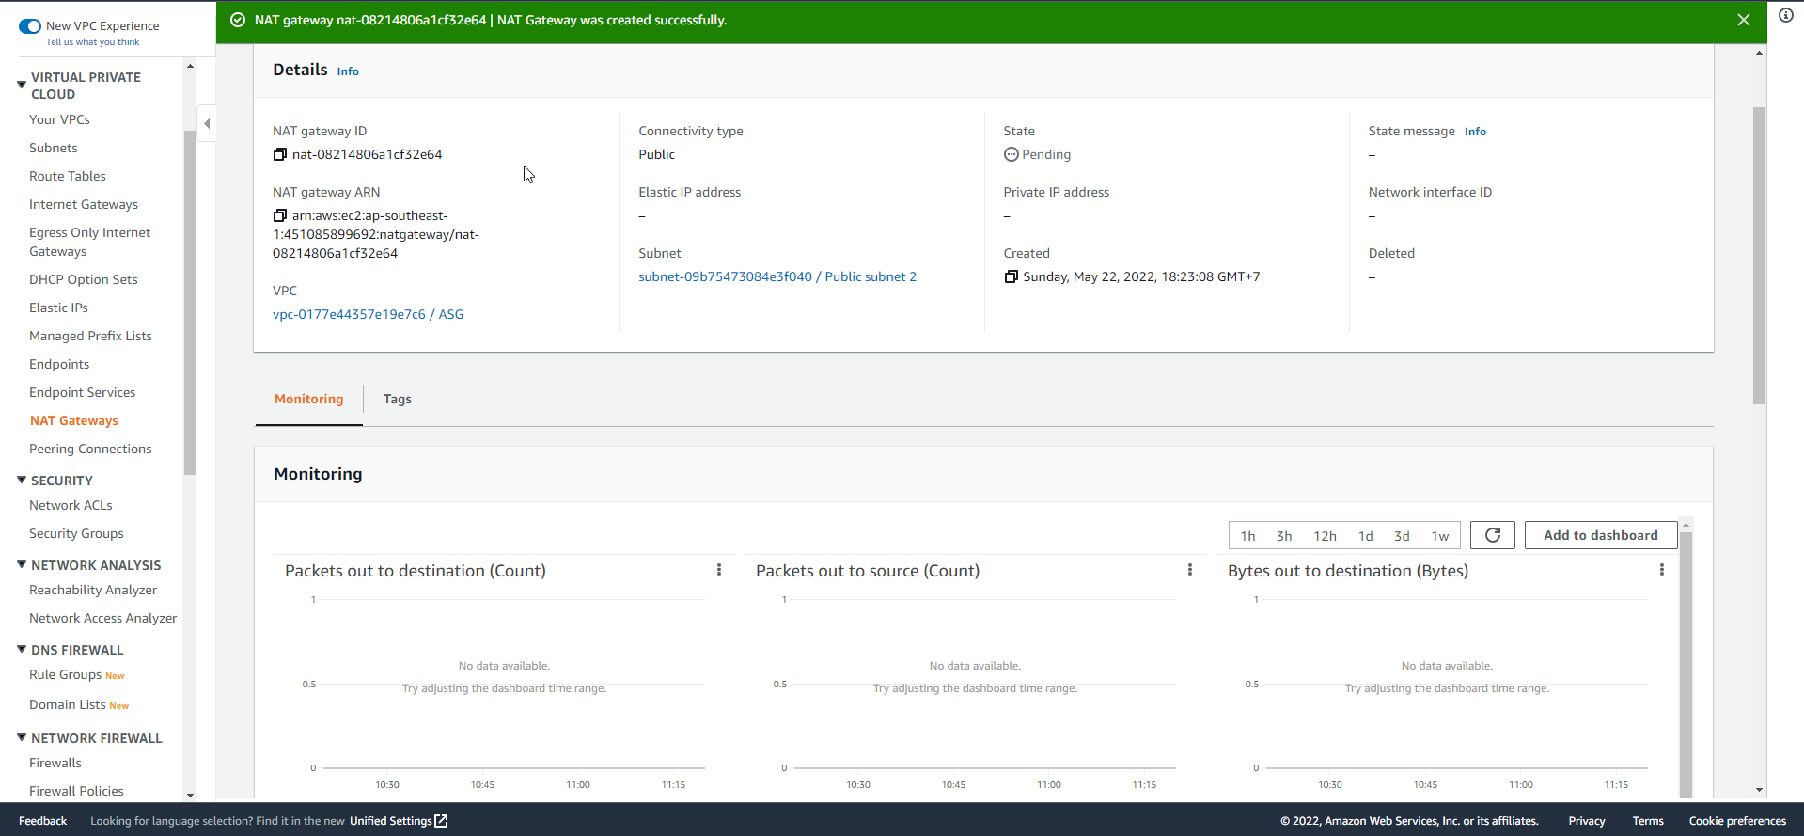Viewport: 1804px width, 836px height.
Task: Collapse the Virtual Private Cloud section
Action: pos(22,85)
